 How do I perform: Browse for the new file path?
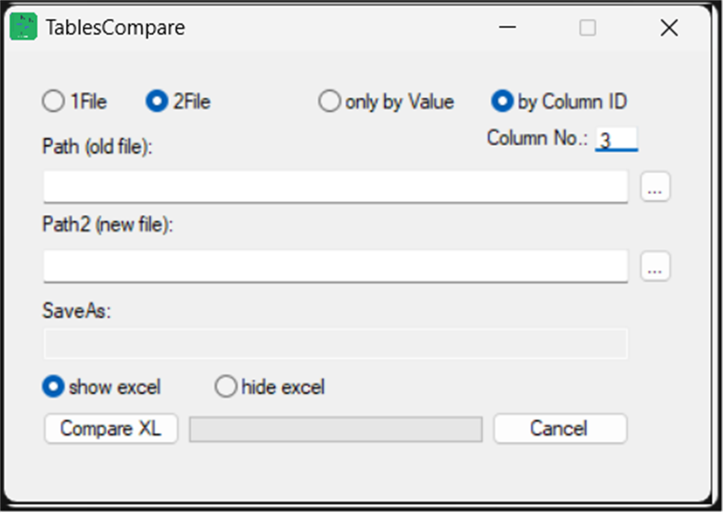point(655,266)
